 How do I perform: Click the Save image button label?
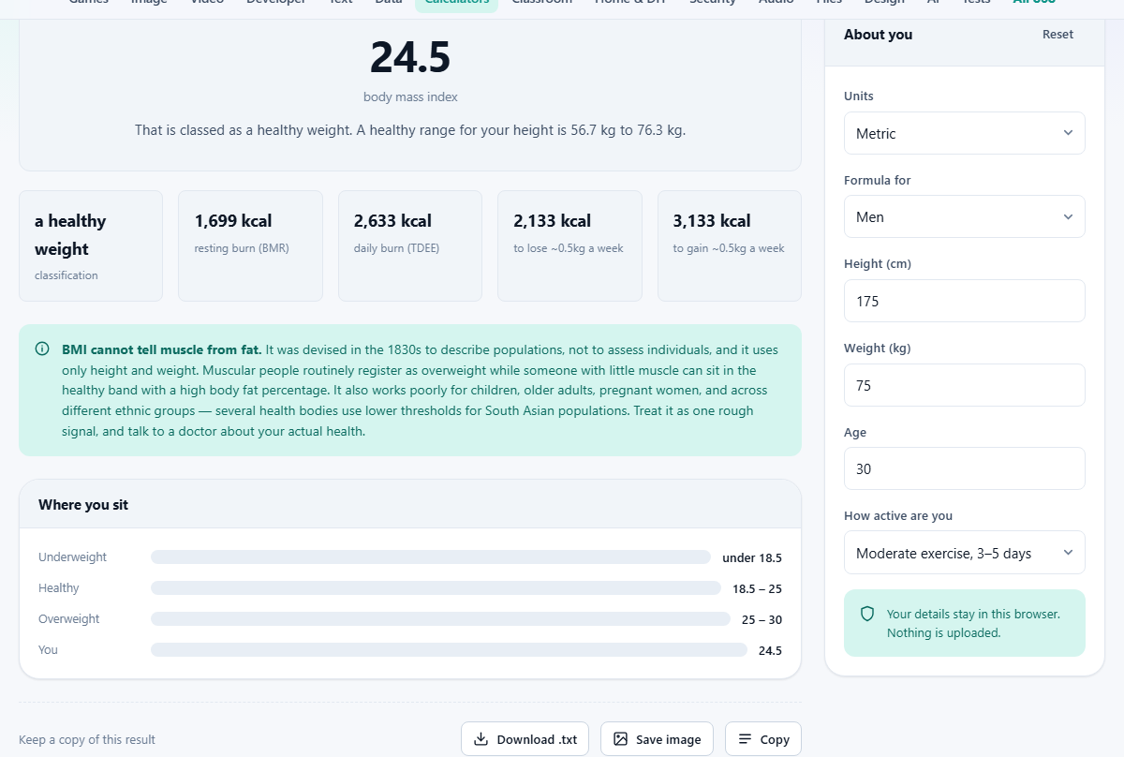[x=668, y=739]
